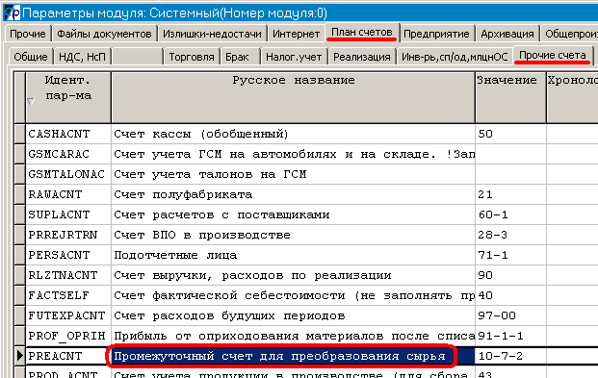598x378 pixels.
Task: Click the Значение column header
Action: [510, 97]
